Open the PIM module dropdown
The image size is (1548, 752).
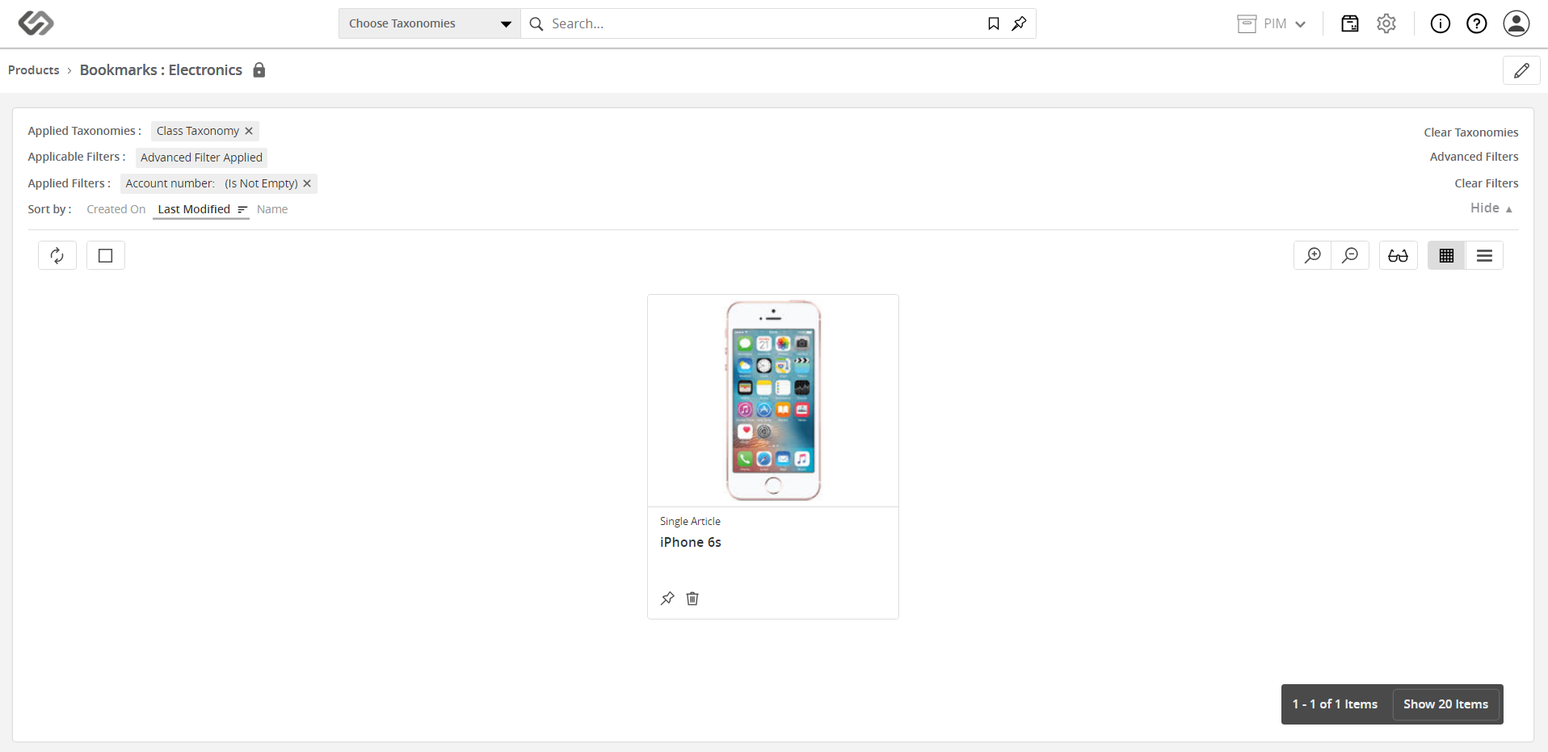[x=1272, y=23]
